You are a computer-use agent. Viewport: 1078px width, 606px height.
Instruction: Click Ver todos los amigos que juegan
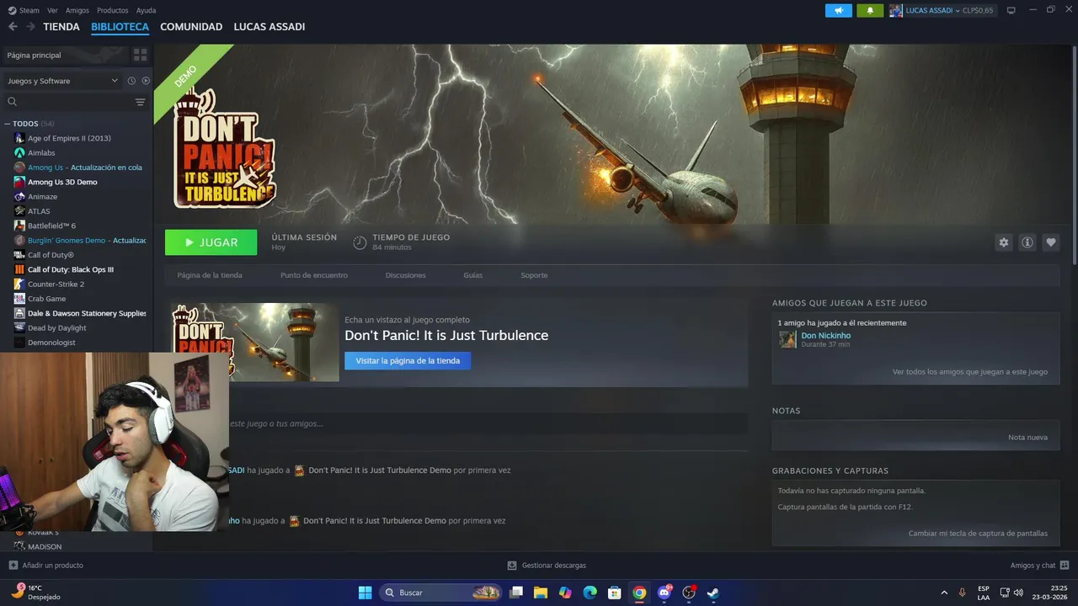click(970, 372)
